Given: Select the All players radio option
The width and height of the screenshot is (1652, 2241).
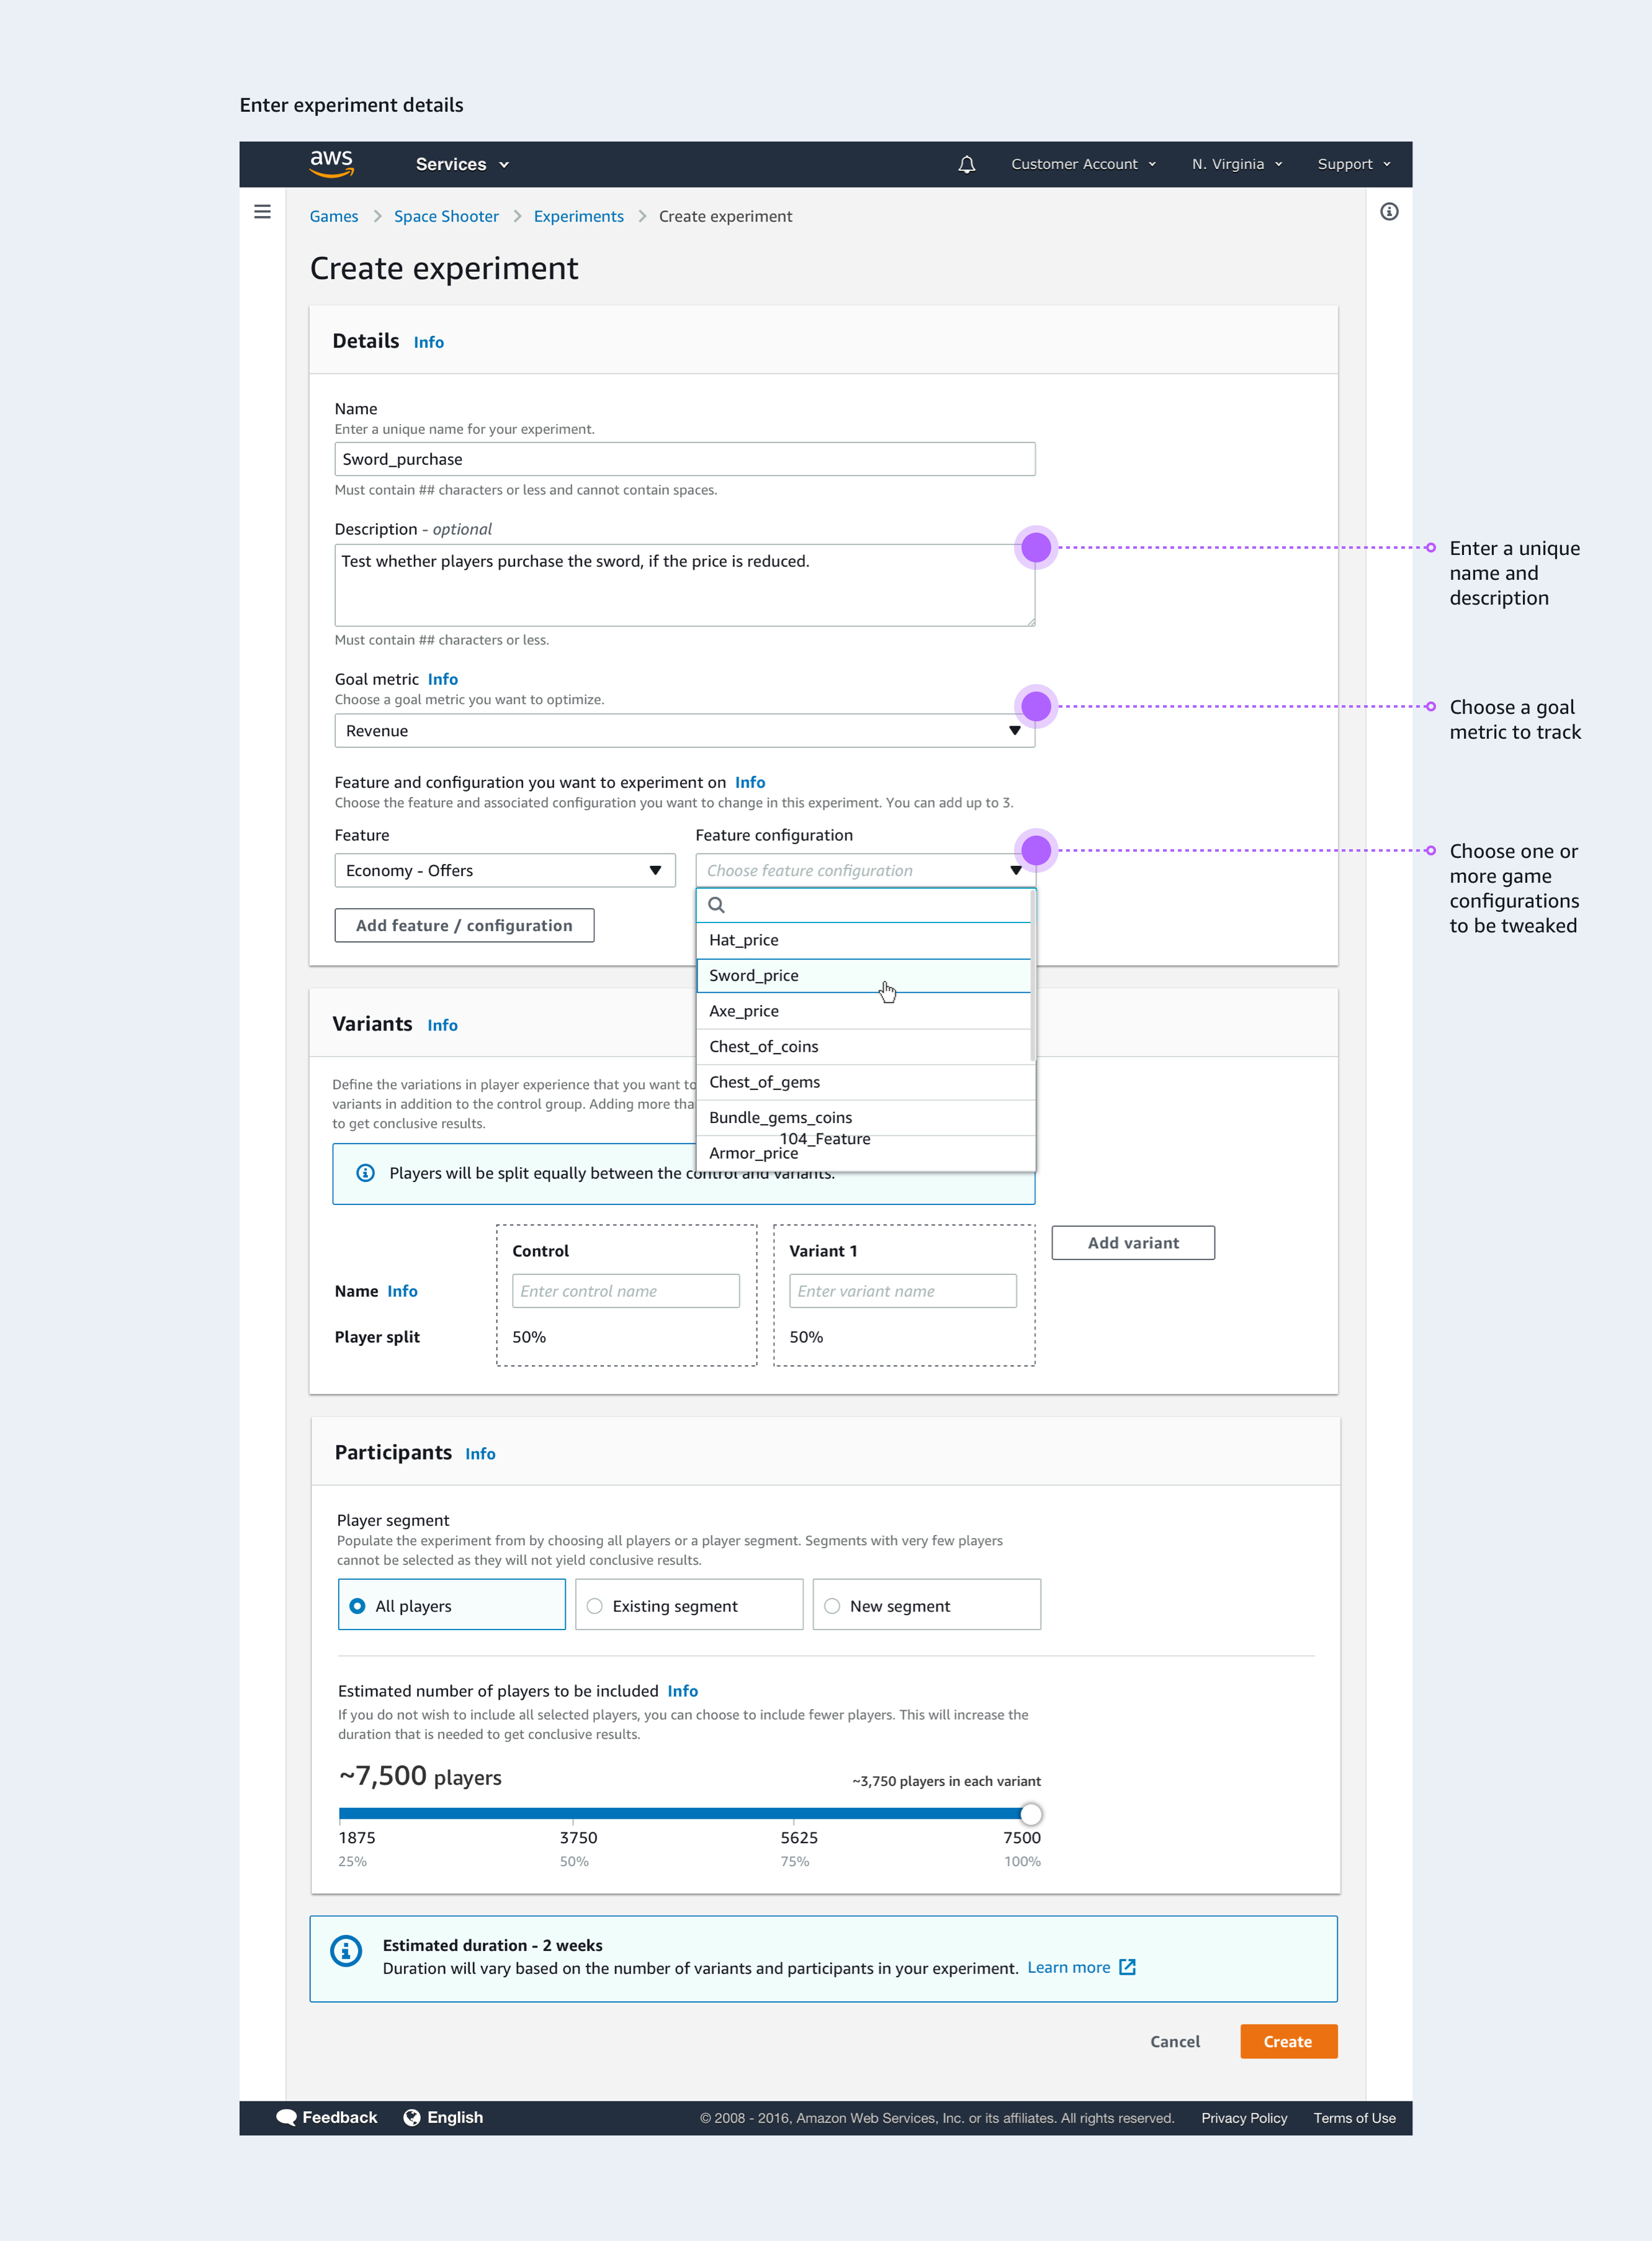Looking at the screenshot, I should coord(452,1605).
